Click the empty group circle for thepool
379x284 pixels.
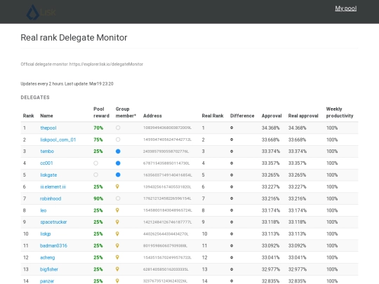pyautogui.click(x=118, y=128)
